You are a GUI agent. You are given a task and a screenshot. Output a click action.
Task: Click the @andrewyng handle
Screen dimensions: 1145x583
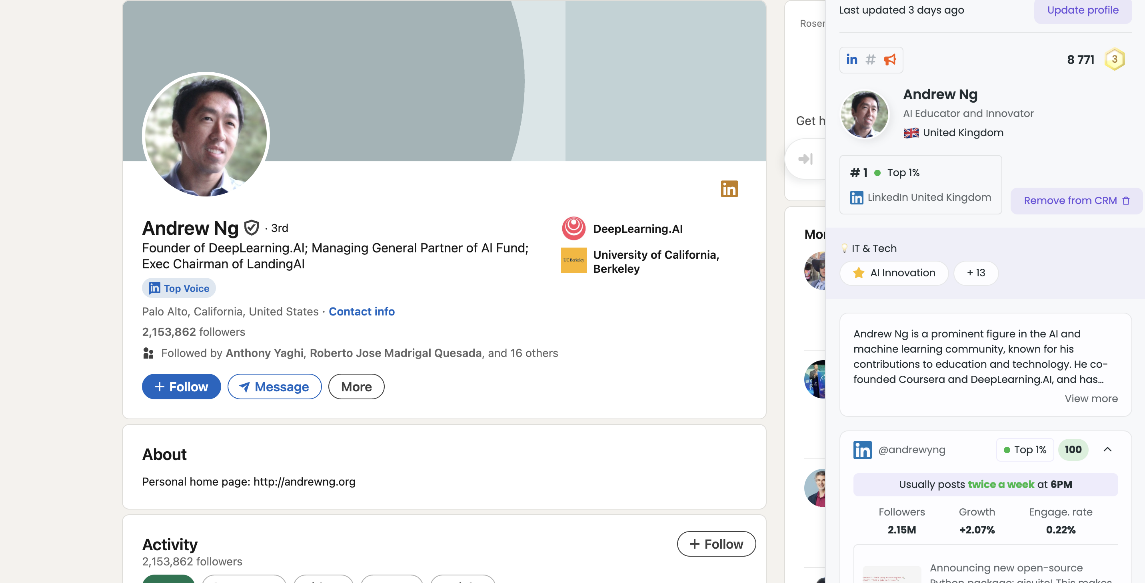click(x=911, y=450)
